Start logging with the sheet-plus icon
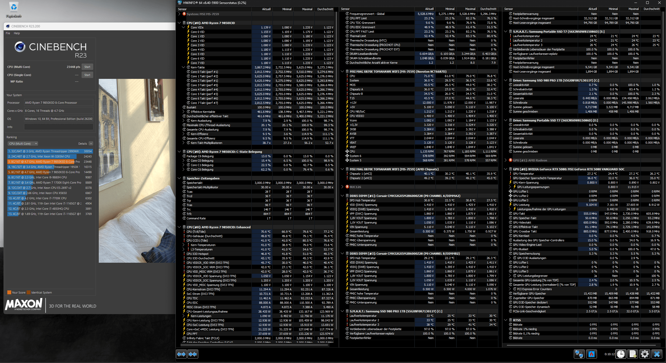The width and height of the screenshot is (666, 363). [633, 354]
